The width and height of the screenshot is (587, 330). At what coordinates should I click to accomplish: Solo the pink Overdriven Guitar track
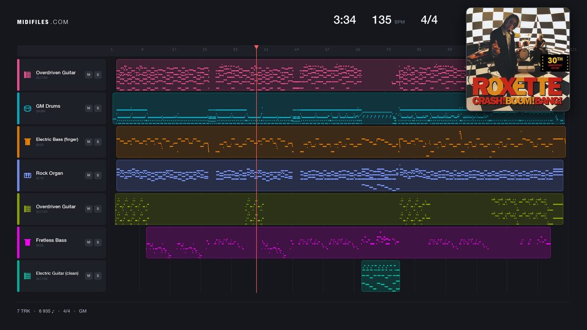point(98,75)
